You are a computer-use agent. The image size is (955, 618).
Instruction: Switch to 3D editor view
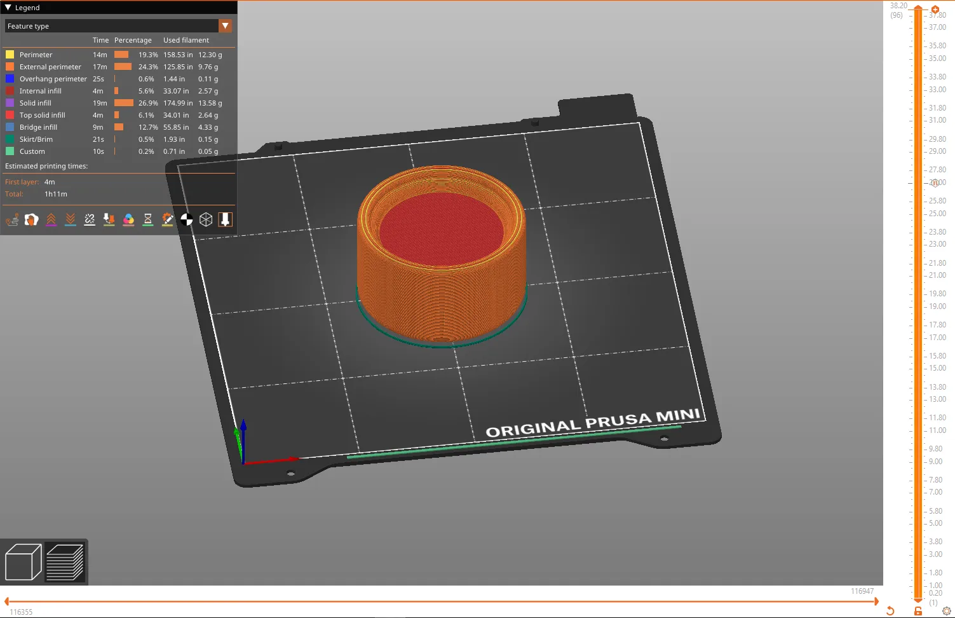pos(23,562)
